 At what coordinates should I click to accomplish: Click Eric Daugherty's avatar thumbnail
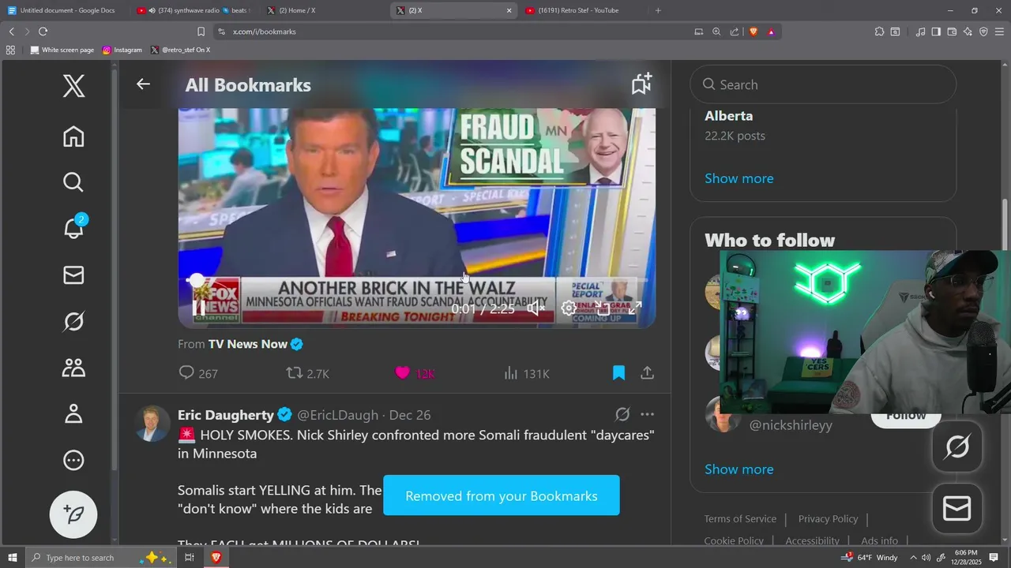tap(152, 424)
